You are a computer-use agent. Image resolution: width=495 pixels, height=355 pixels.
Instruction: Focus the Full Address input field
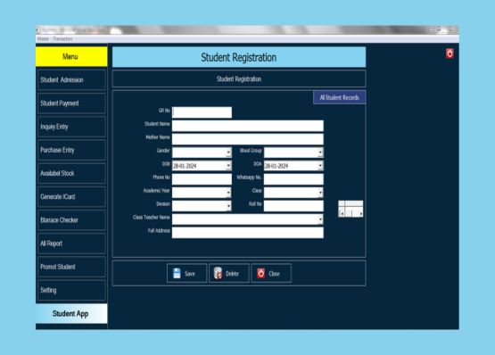tap(248, 233)
